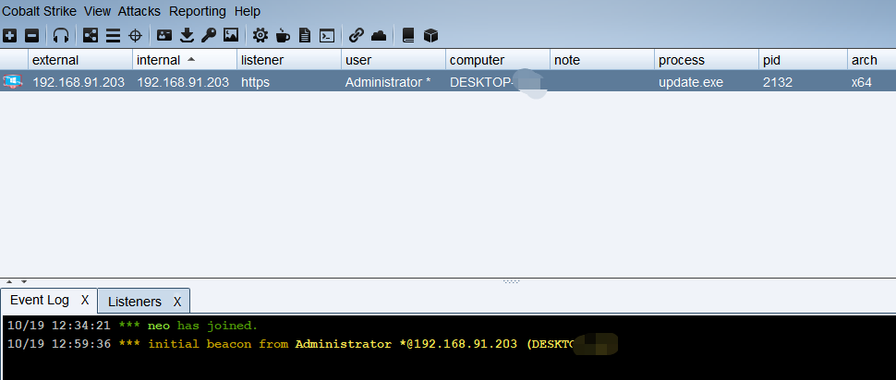Screen dimensions: 896x380
Task: Switch to session table view icon
Action: (x=113, y=36)
